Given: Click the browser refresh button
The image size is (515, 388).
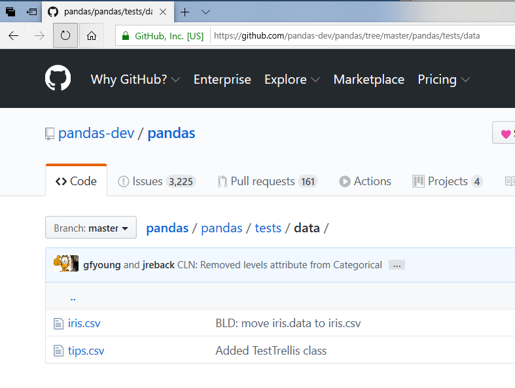Looking at the screenshot, I should coord(65,35).
